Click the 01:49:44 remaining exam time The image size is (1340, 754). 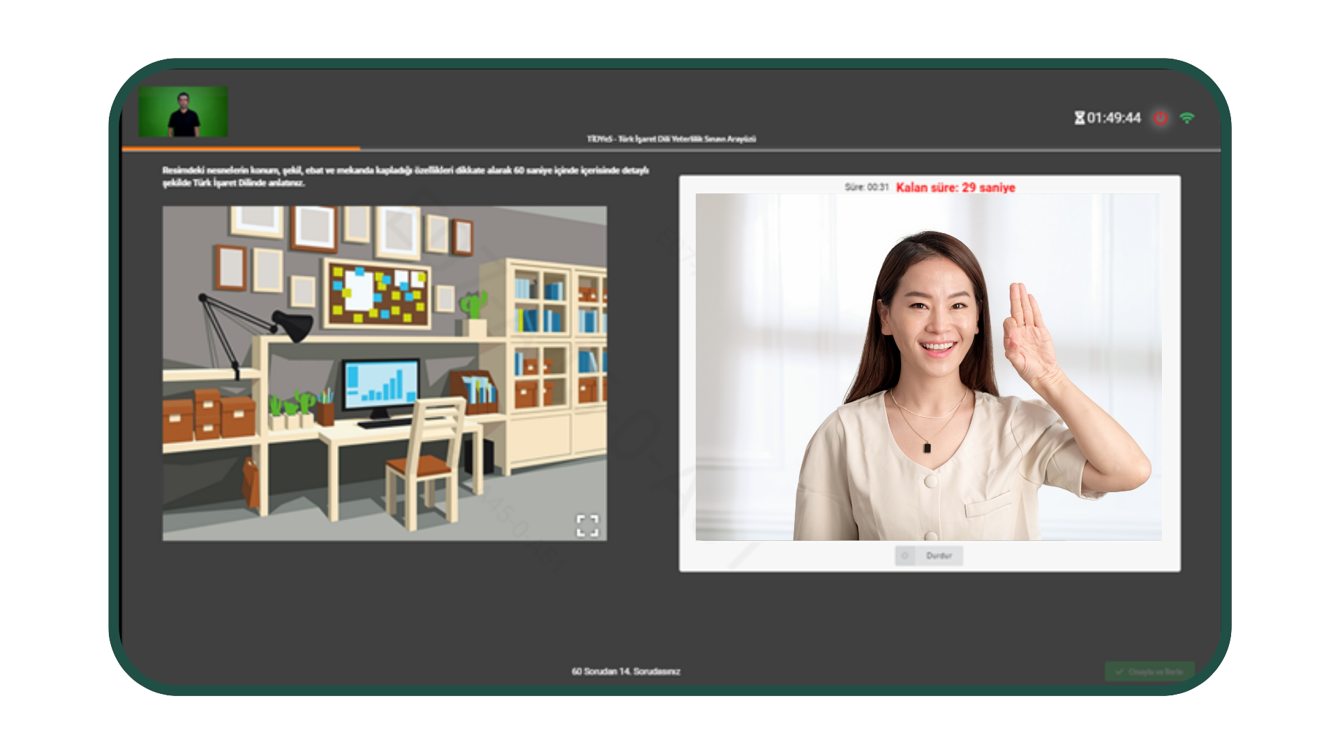coord(1114,118)
